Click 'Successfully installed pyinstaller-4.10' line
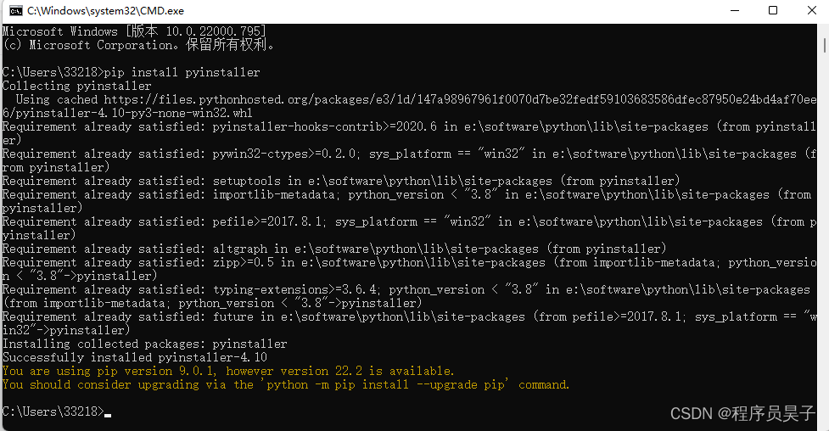 (x=135, y=357)
